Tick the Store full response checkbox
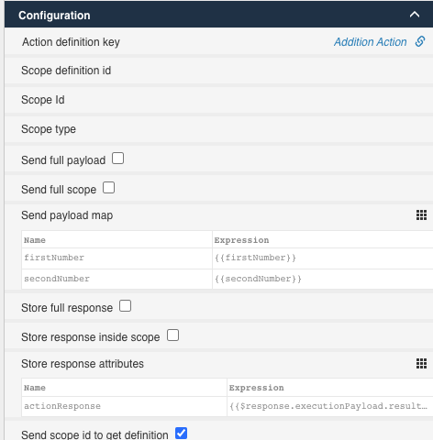433x440 pixels. [x=125, y=306]
